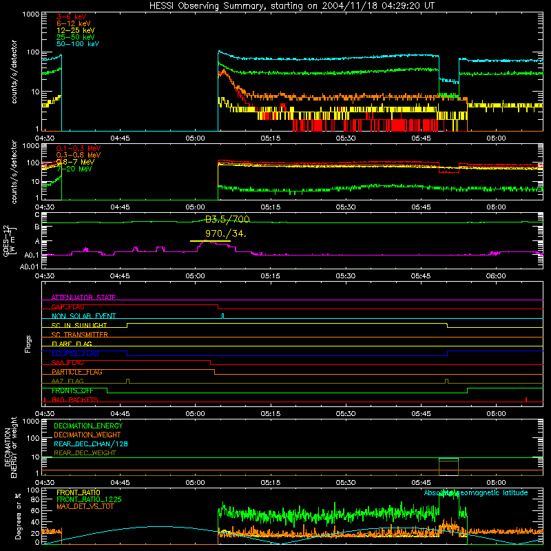Select the green 7-20 MeV legend label

tap(74, 169)
